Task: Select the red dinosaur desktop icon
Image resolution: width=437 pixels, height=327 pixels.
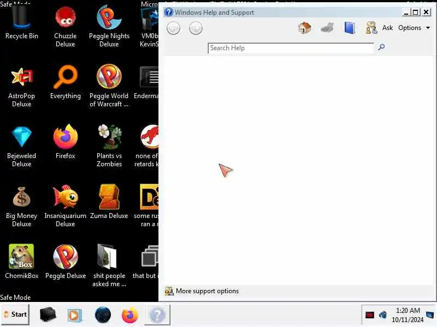Action: pos(146,146)
